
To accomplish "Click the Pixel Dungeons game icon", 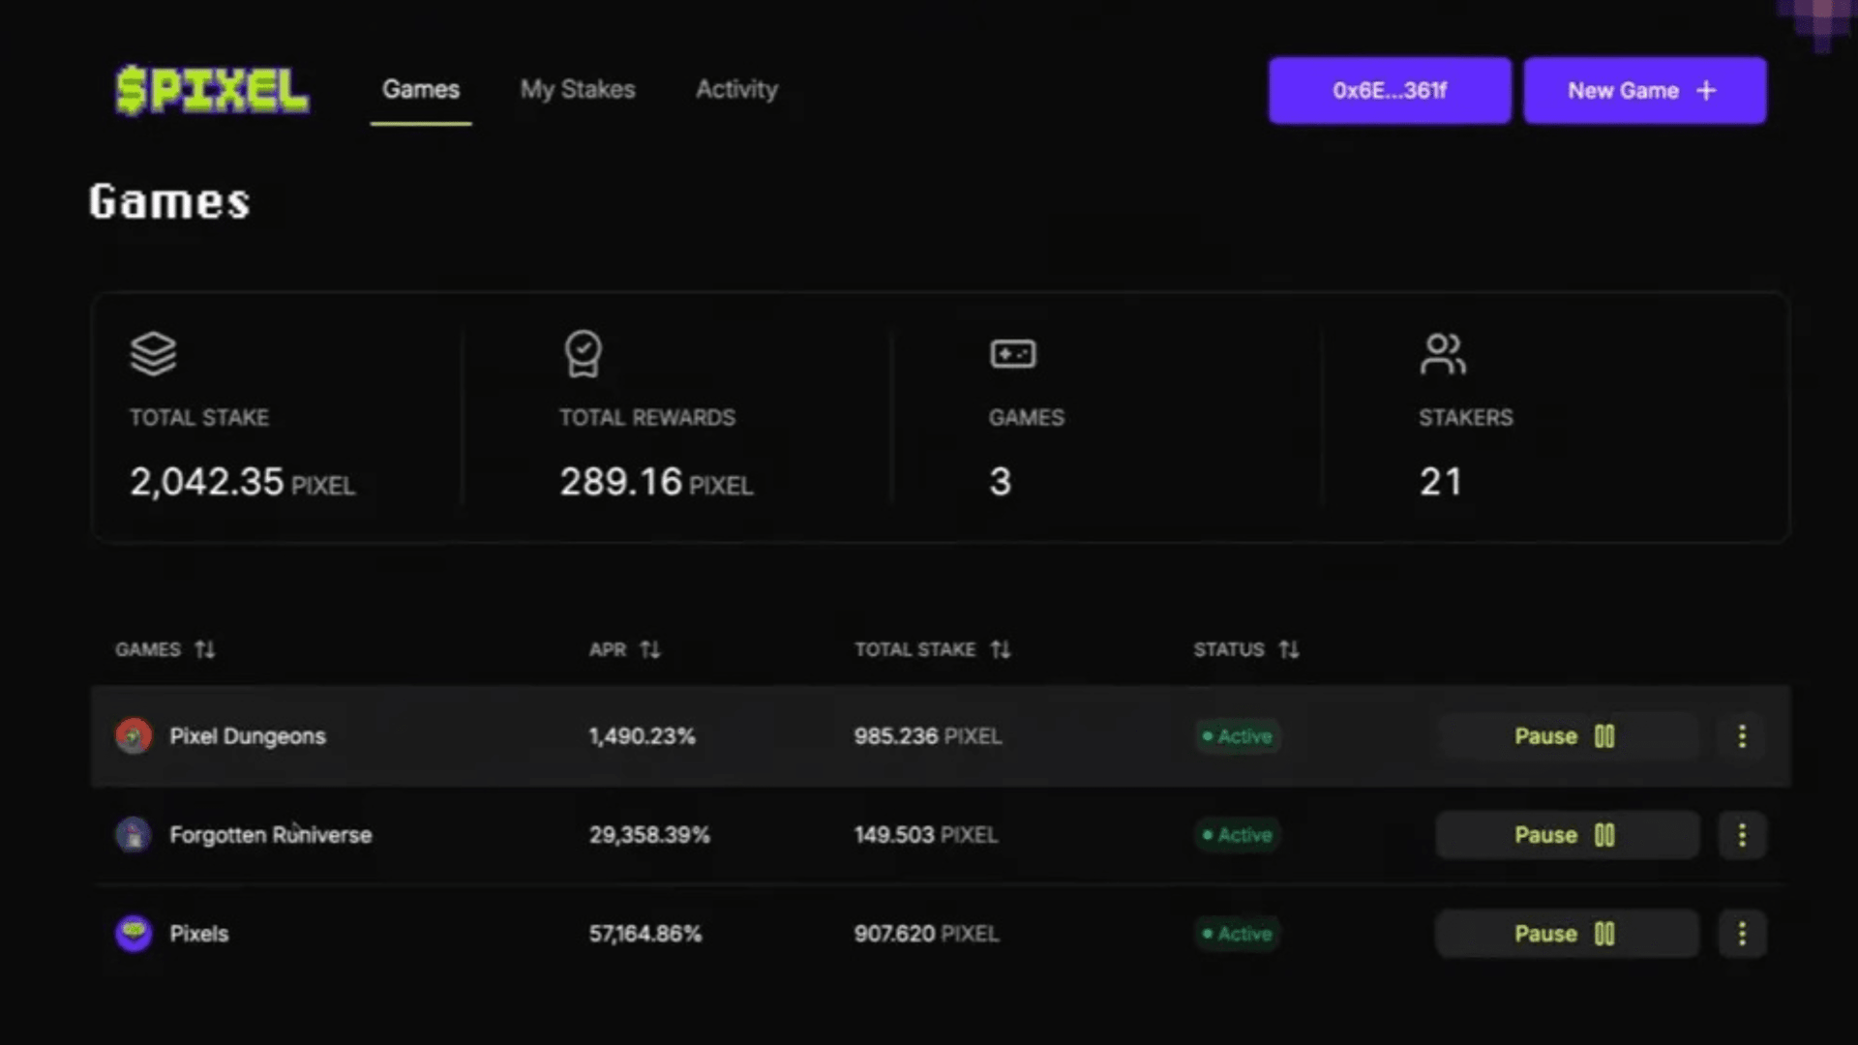I will tap(134, 736).
